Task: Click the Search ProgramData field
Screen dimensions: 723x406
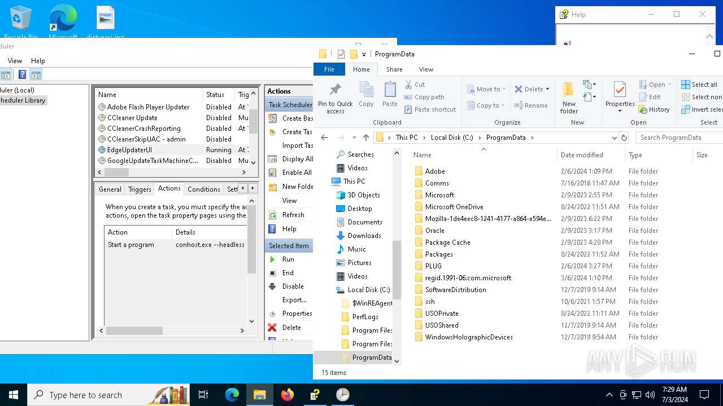Action: click(x=680, y=138)
